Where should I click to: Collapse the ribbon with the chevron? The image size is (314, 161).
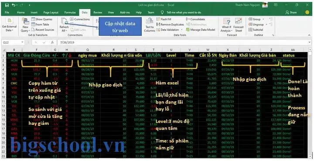pyautogui.click(x=309, y=35)
